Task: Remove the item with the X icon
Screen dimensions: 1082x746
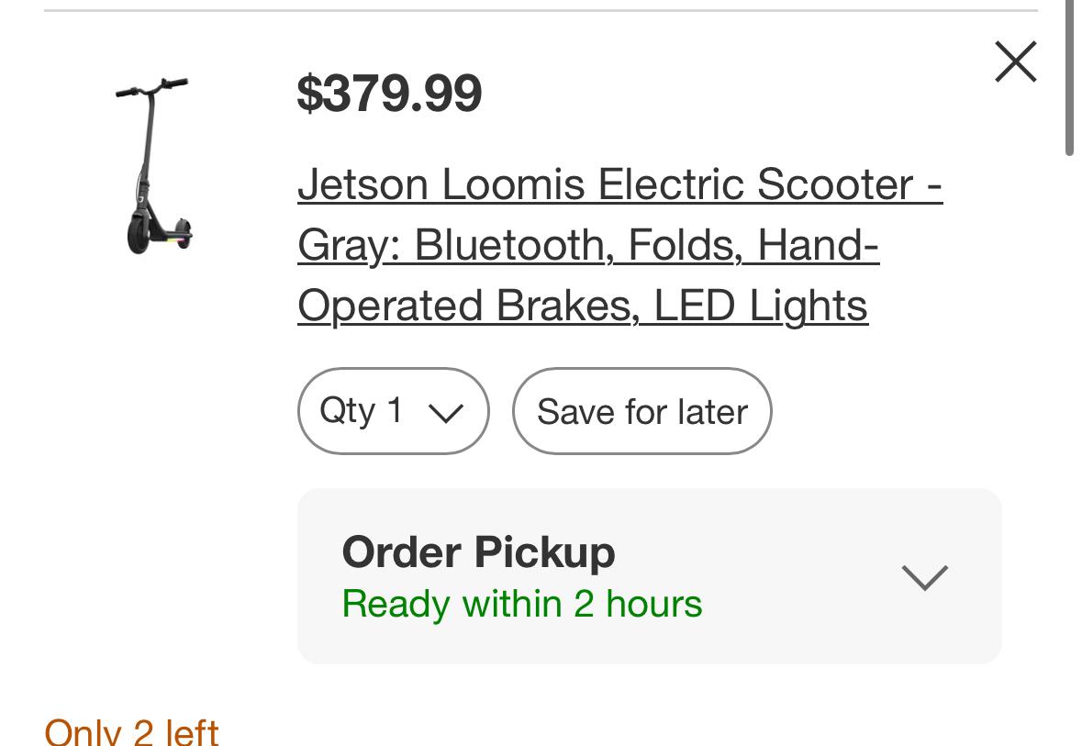Action: pyautogui.click(x=1015, y=62)
